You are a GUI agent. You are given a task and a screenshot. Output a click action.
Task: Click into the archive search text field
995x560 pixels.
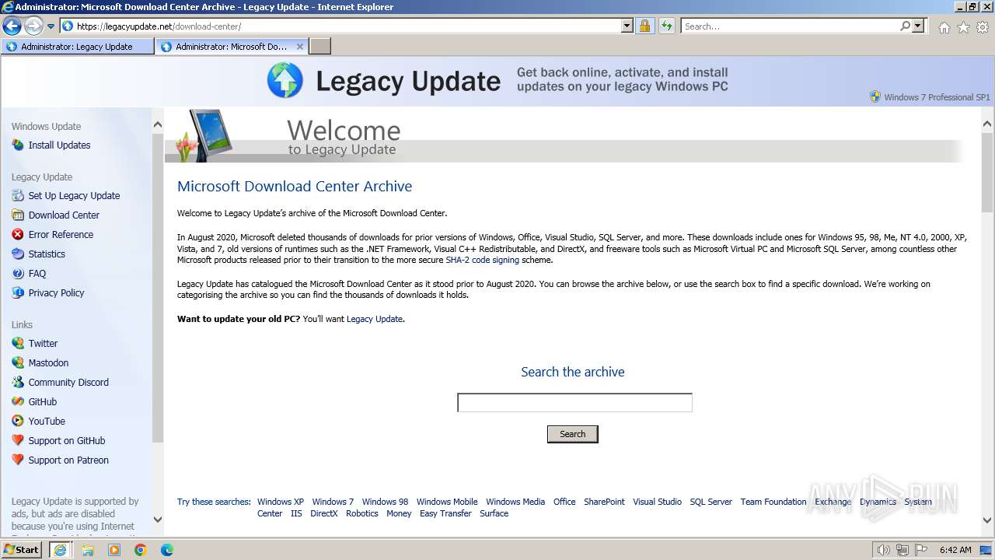tap(574, 402)
